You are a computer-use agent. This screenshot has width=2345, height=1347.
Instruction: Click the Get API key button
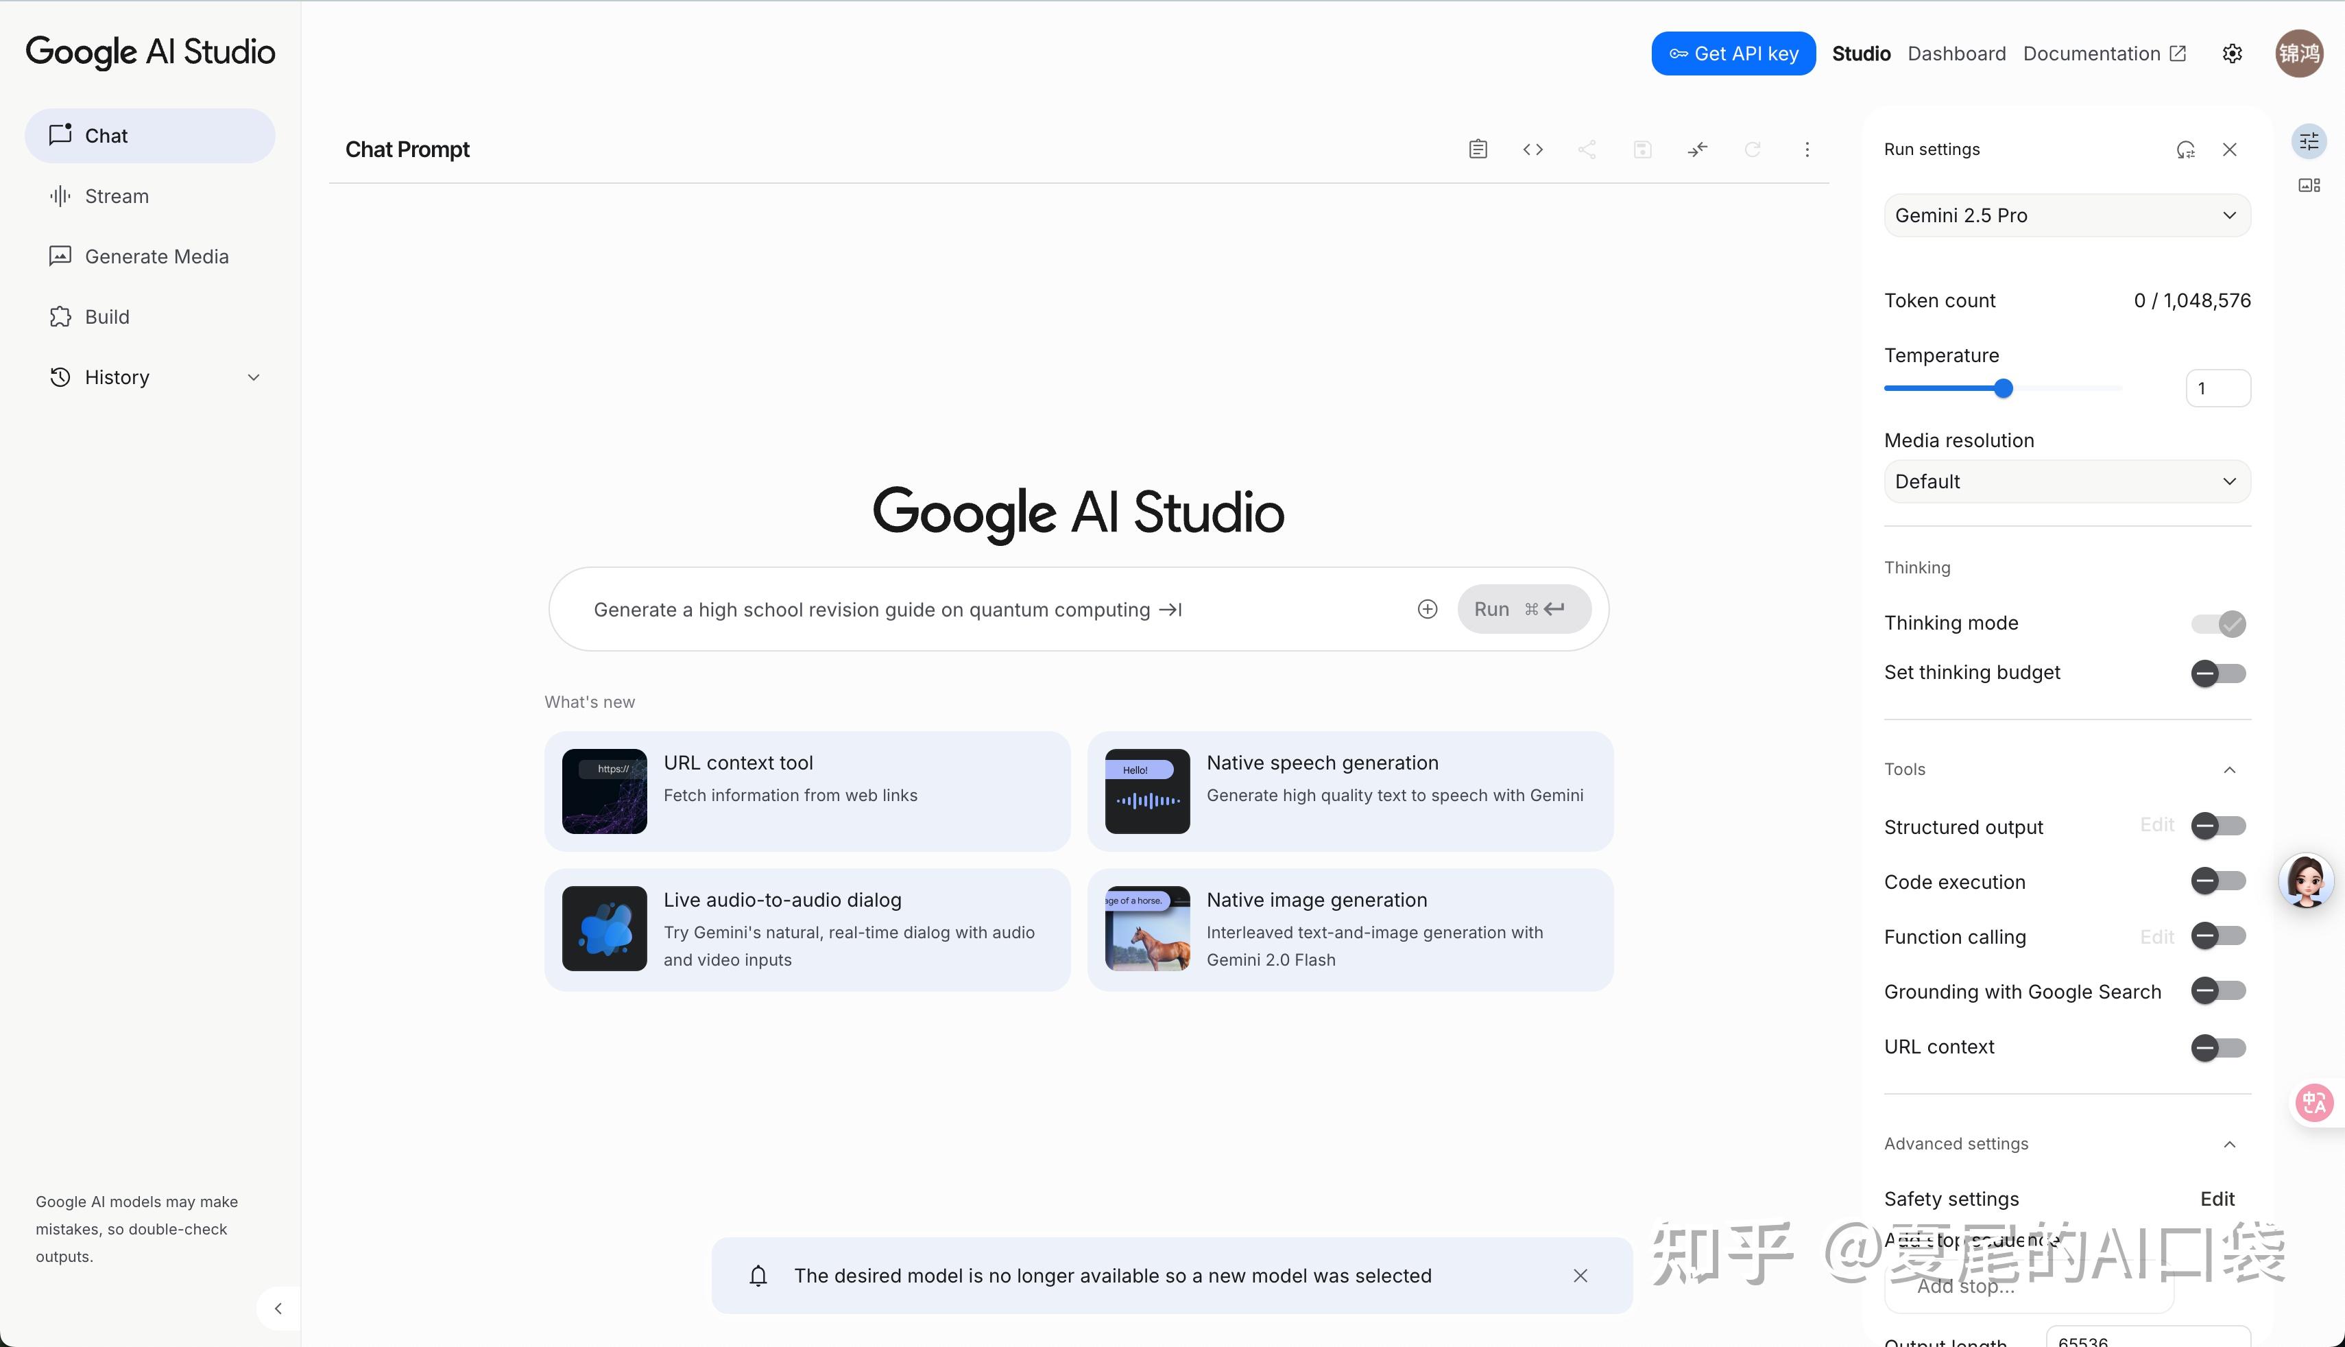[1733, 53]
